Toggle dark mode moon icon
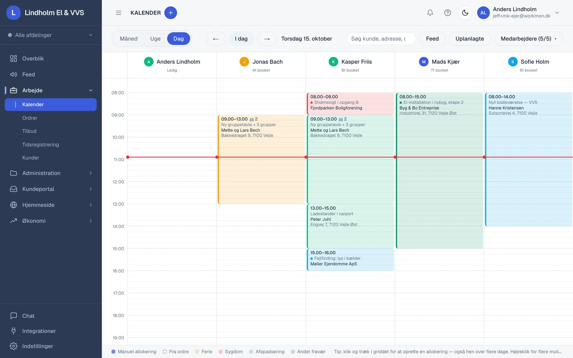Viewport: 573px width, 358px height. point(465,13)
